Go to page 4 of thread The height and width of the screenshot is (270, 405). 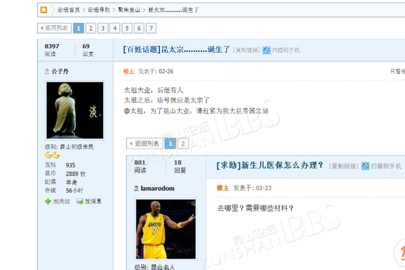(x=115, y=28)
